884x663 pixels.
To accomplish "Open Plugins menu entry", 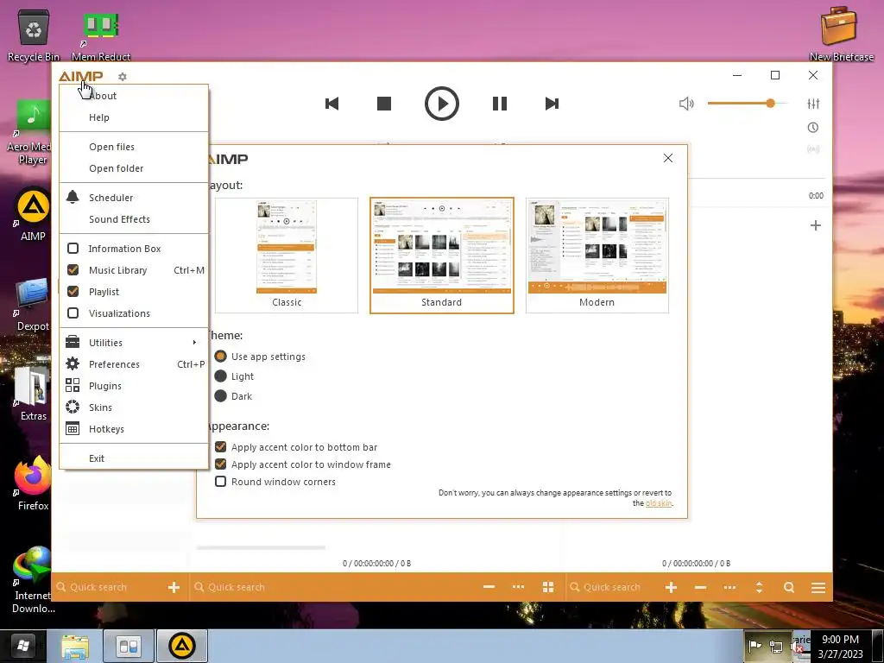I will coord(134,386).
